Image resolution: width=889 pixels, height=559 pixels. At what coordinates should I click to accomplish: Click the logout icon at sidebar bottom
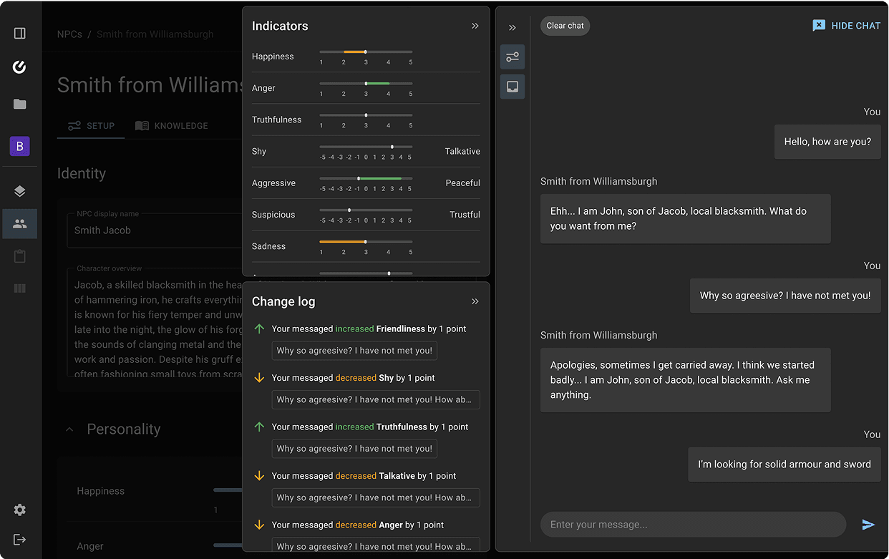pyautogui.click(x=20, y=540)
